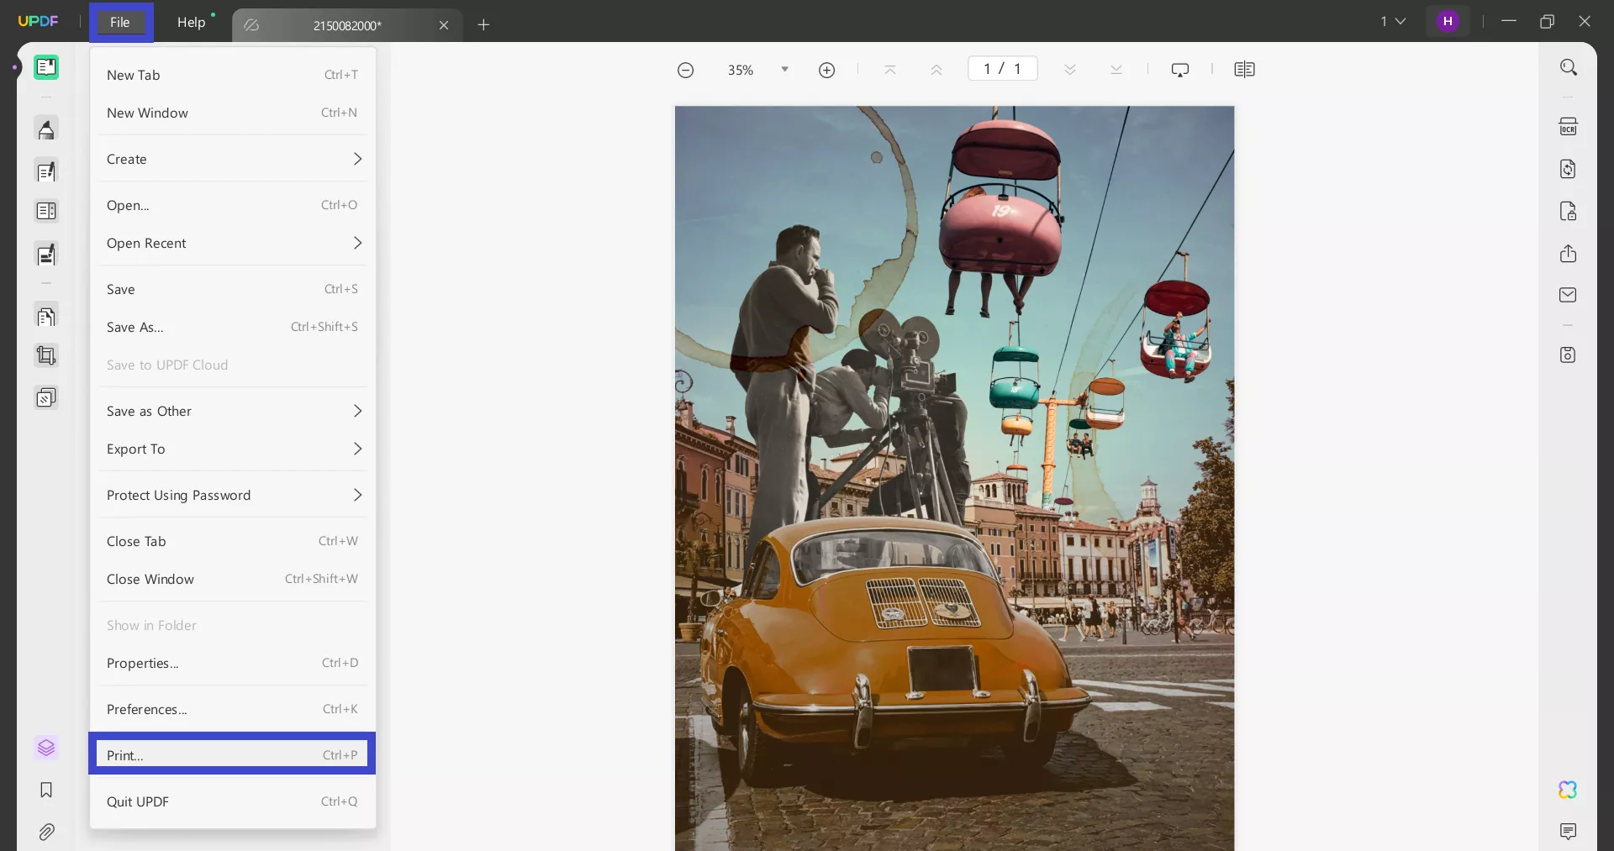Start slideshow presentation mode icon
This screenshot has width=1614, height=851.
click(x=1179, y=70)
